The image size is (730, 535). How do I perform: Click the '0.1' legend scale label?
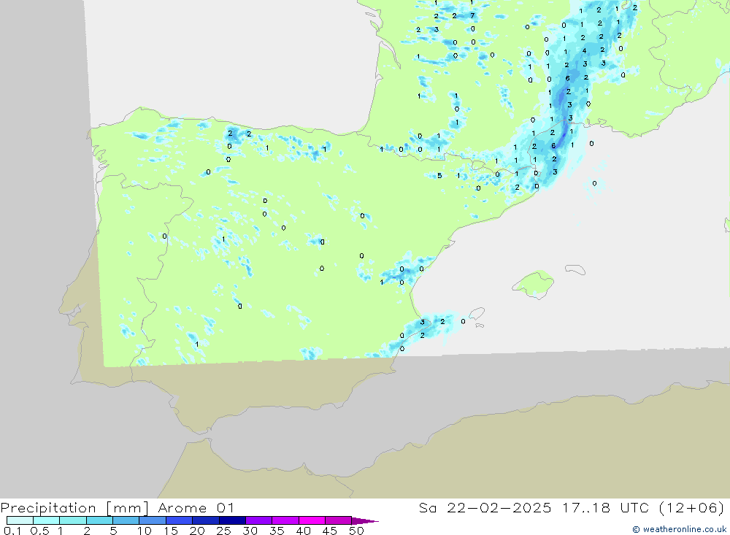12,531
